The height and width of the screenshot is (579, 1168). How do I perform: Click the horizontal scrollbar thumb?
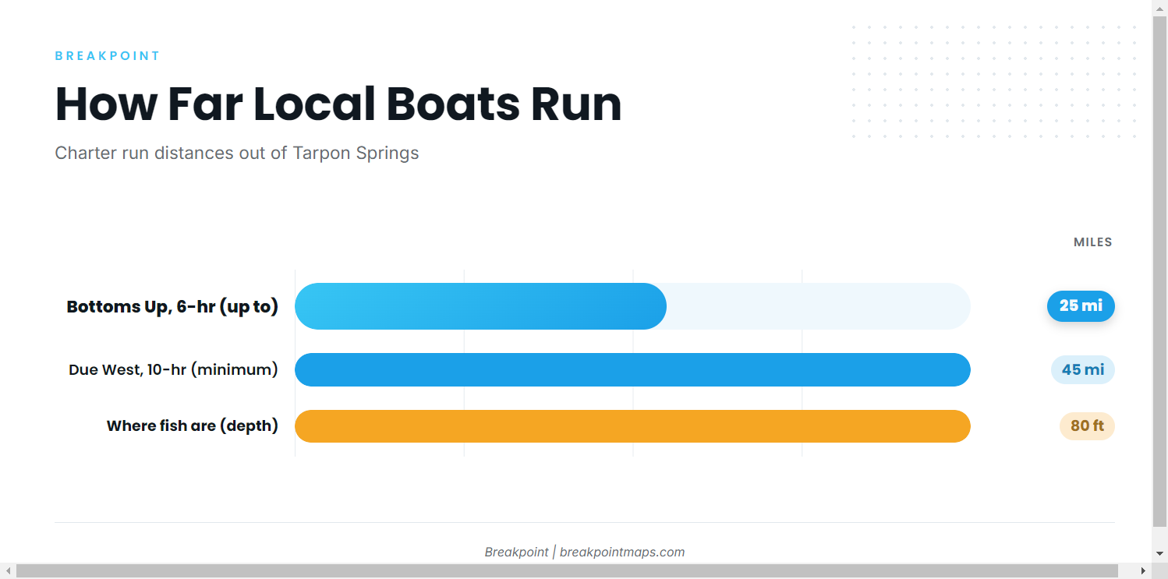pyautogui.click(x=567, y=571)
